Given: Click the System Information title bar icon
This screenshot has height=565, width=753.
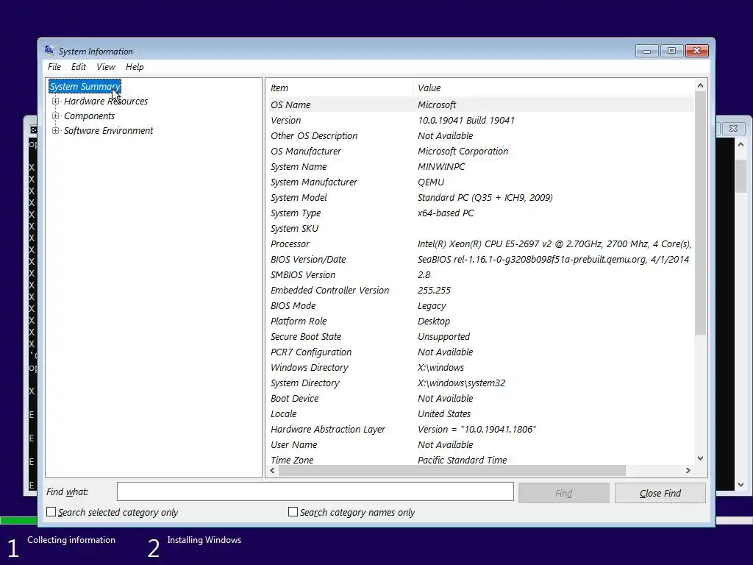Looking at the screenshot, I should coord(49,50).
